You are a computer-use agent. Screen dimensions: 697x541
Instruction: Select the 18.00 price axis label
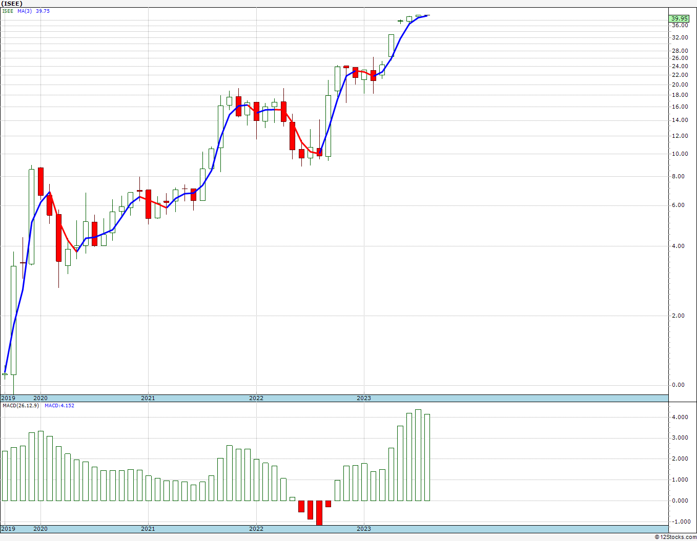pyautogui.click(x=680, y=95)
